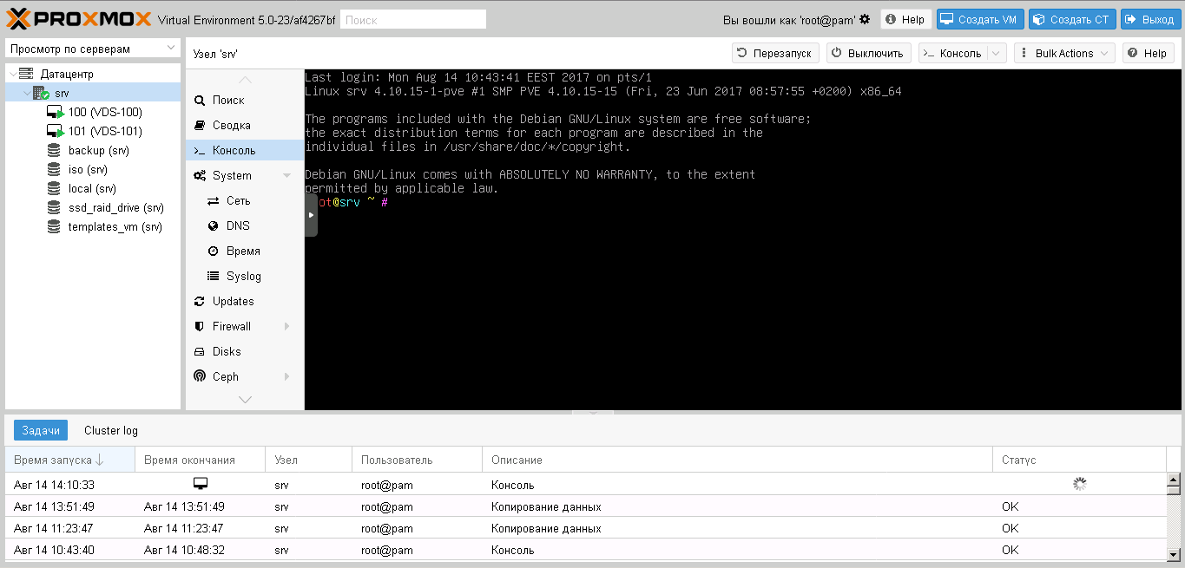Click the node panel Help button

pos(1148,53)
